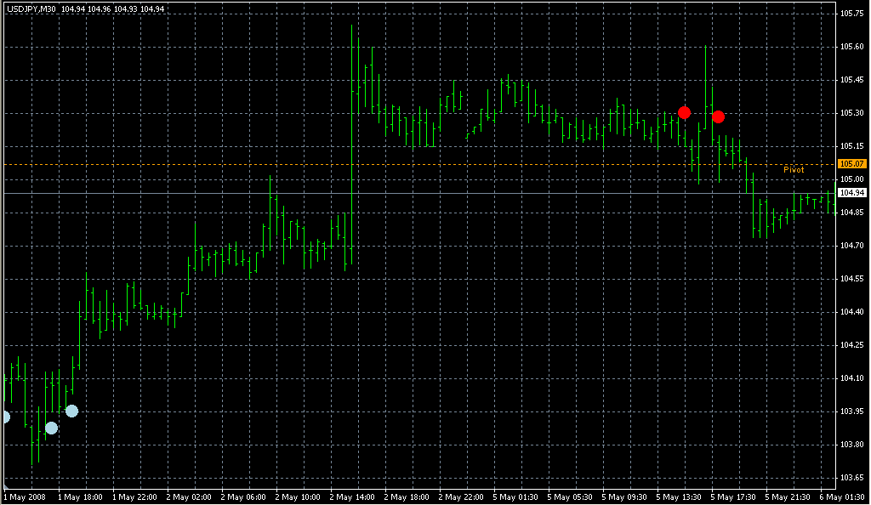This screenshot has height=505, width=871.
Task: Click the 1 May 18:00 time label
Action: point(80,497)
